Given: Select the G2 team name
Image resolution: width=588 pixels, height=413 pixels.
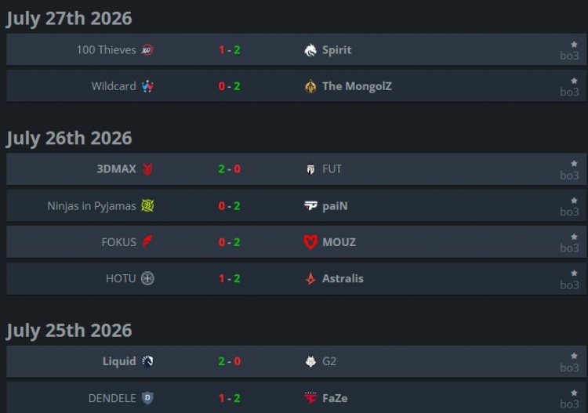Looking at the screenshot, I should pos(329,361).
